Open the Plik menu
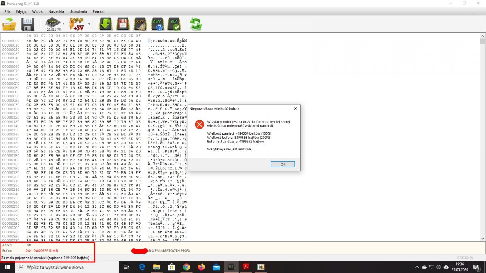The width and height of the screenshot is (486, 273). 7,12
